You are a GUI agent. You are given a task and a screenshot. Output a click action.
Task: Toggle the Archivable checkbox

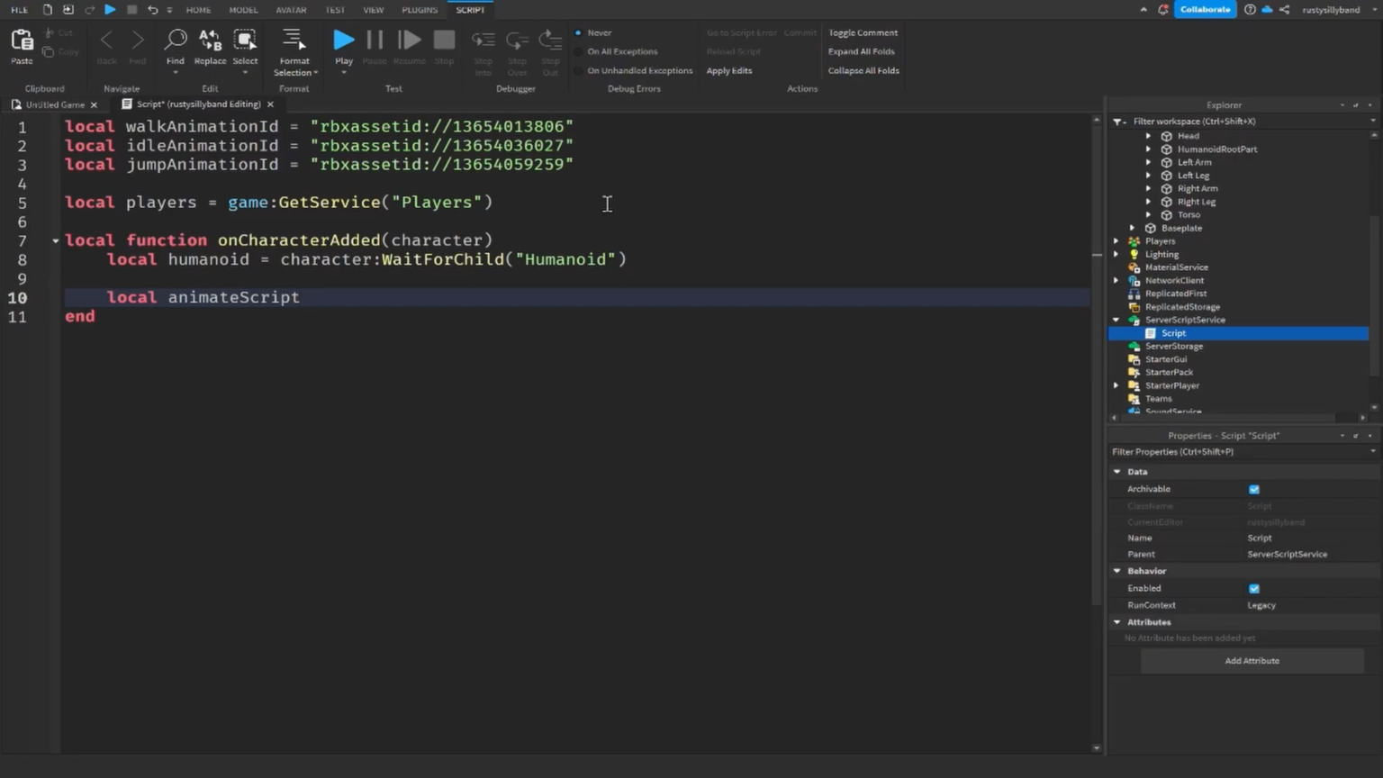coord(1254,490)
